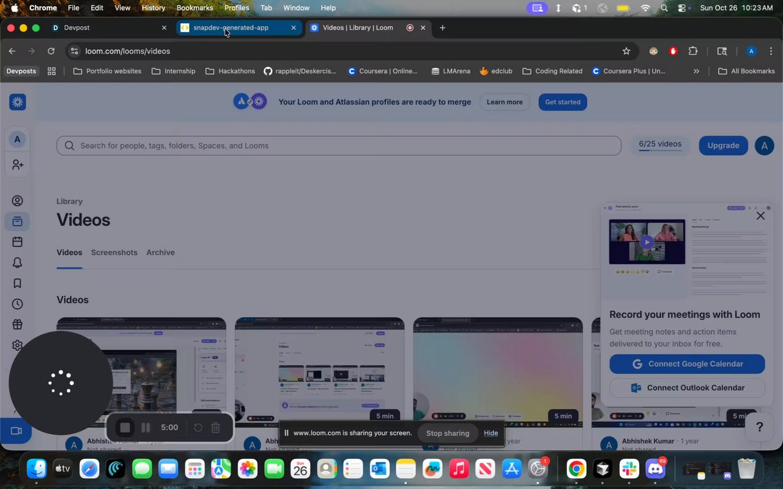The image size is (783, 489).
Task: View site information icon in address bar
Action: pyautogui.click(x=74, y=51)
